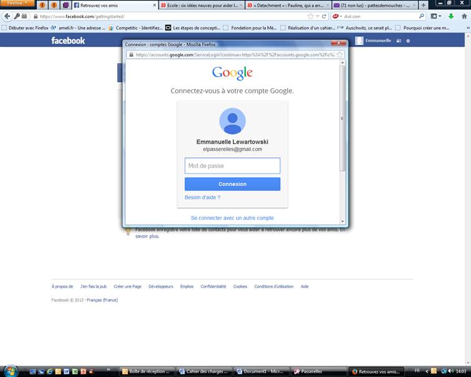Image resolution: width=471 pixels, height=377 pixels.
Task: Switch to the Retrouvez vos amis tab
Action: point(115,5)
